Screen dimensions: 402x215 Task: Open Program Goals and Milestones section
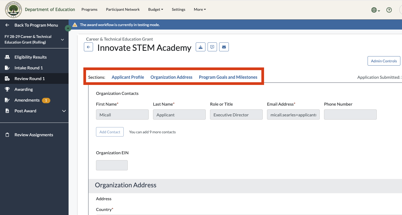228,77
